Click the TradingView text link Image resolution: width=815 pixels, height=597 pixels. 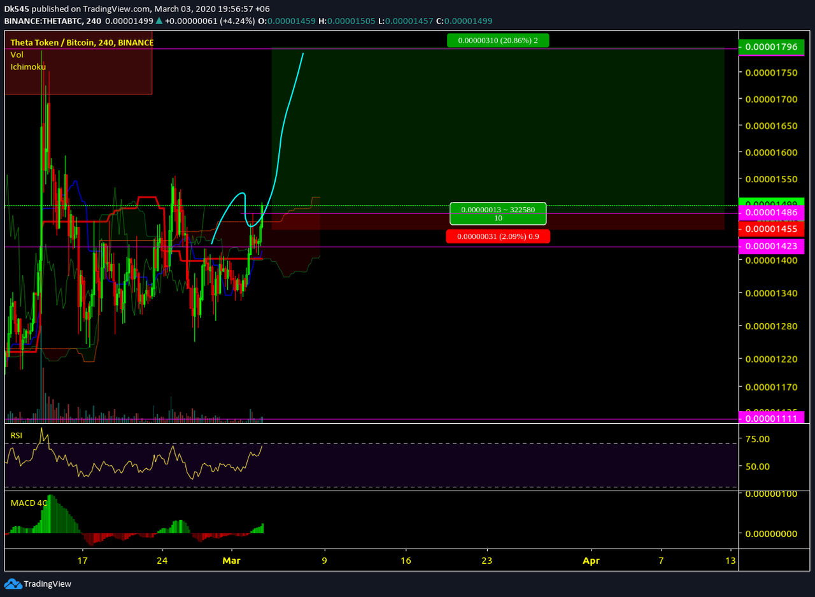click(x=48, y=584)
